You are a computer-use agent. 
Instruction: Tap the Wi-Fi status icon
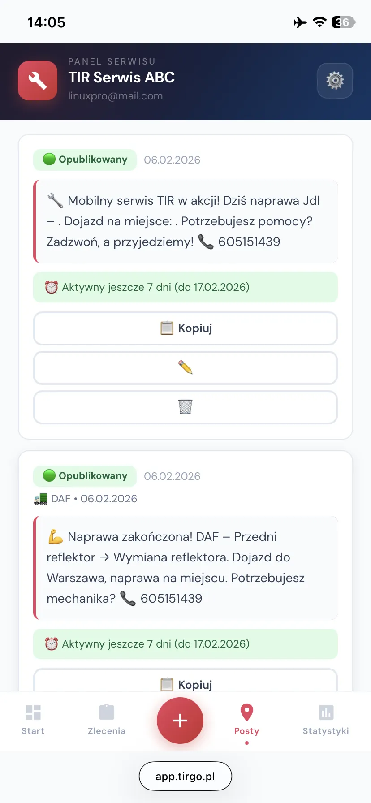point(319,22)
